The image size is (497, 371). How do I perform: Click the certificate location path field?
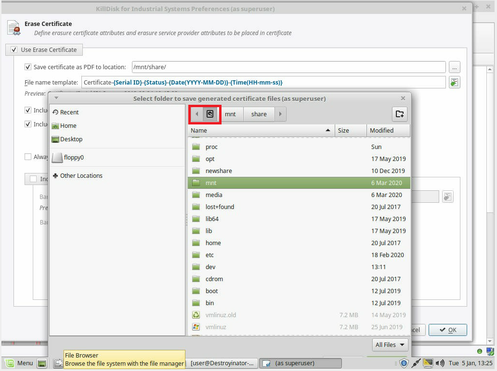click(x=289, y=67)
